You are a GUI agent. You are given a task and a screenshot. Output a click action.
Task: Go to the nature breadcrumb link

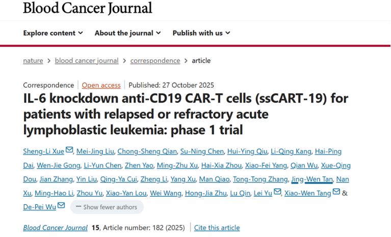pyautogui.click(x=33, y=61)
